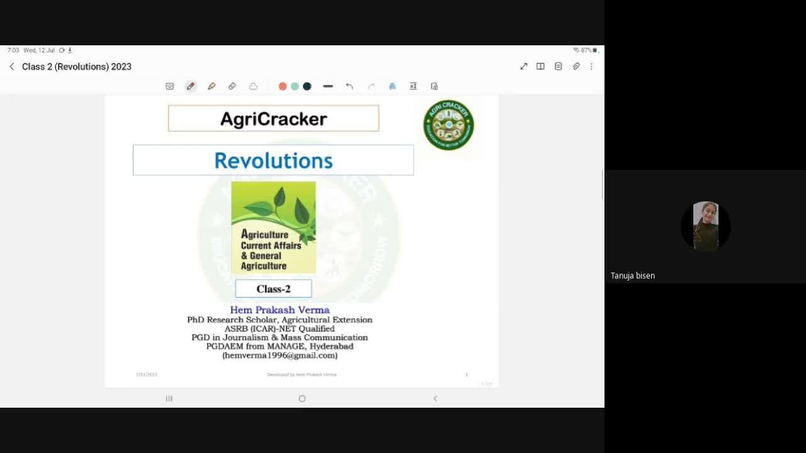Click the hemverma1996@gmail.com email text
This screenshot has width=806, height=453.
280,355
